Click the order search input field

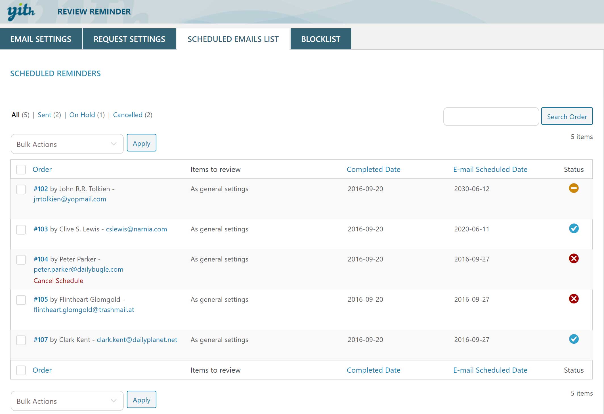point(491,117)
